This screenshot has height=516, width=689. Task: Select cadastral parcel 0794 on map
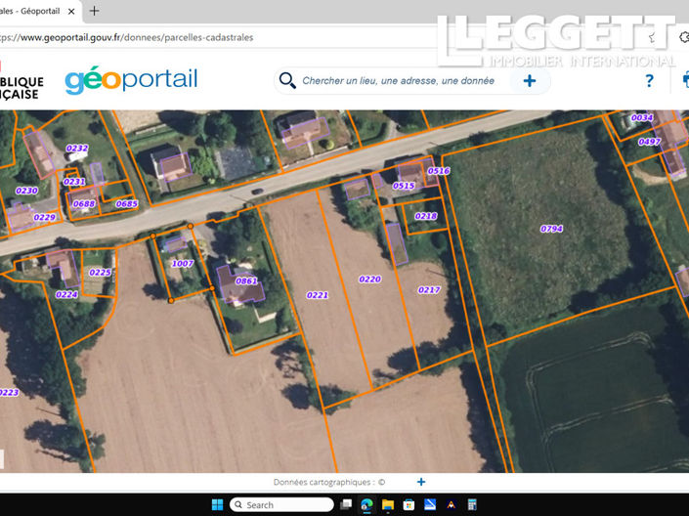point(551,229)
